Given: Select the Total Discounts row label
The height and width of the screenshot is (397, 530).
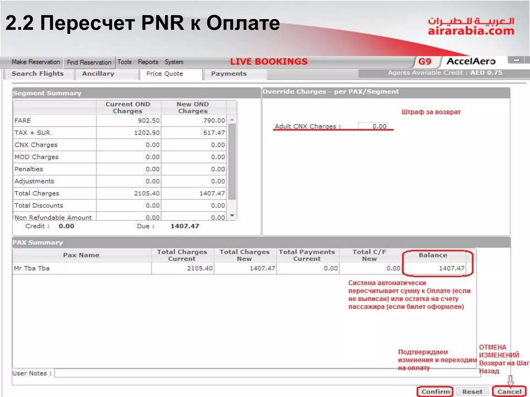Looking at the screenshot, I should (39, 205).
